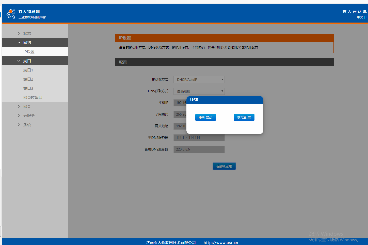The height and width of the screenshot is (245, 368).
Task: Collapse the 端口 section chevron
Action: (x=19, y=61)
